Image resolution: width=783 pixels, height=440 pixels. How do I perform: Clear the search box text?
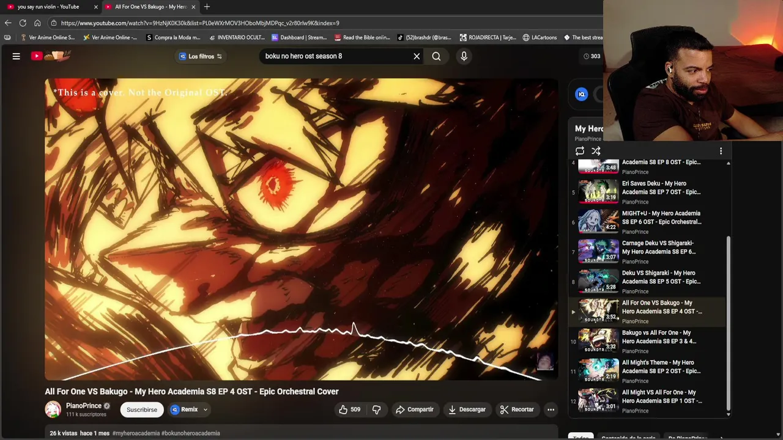tap(417, 56)
